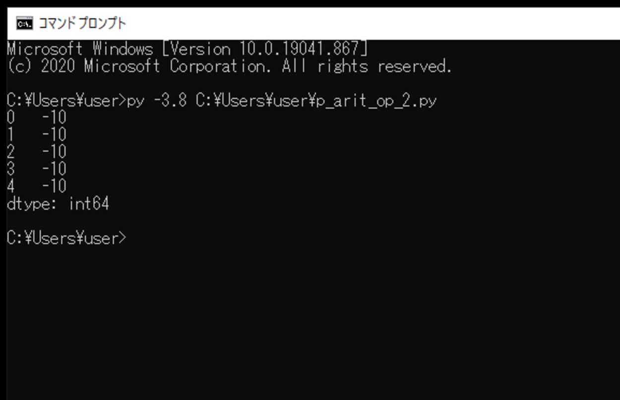This screenshot has height=400, width=620.
Task: Click the words 'All rights reserved.'
Action: click(367, 66)
